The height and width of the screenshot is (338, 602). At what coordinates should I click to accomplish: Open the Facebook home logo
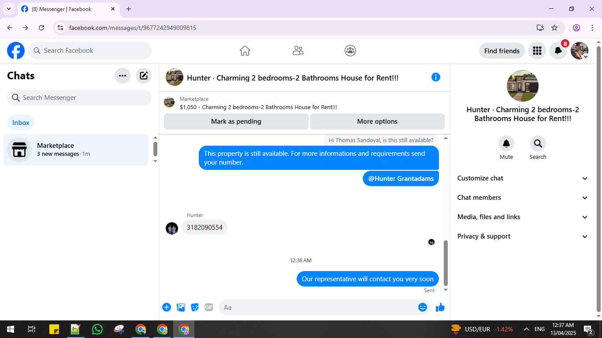point(16,51)
